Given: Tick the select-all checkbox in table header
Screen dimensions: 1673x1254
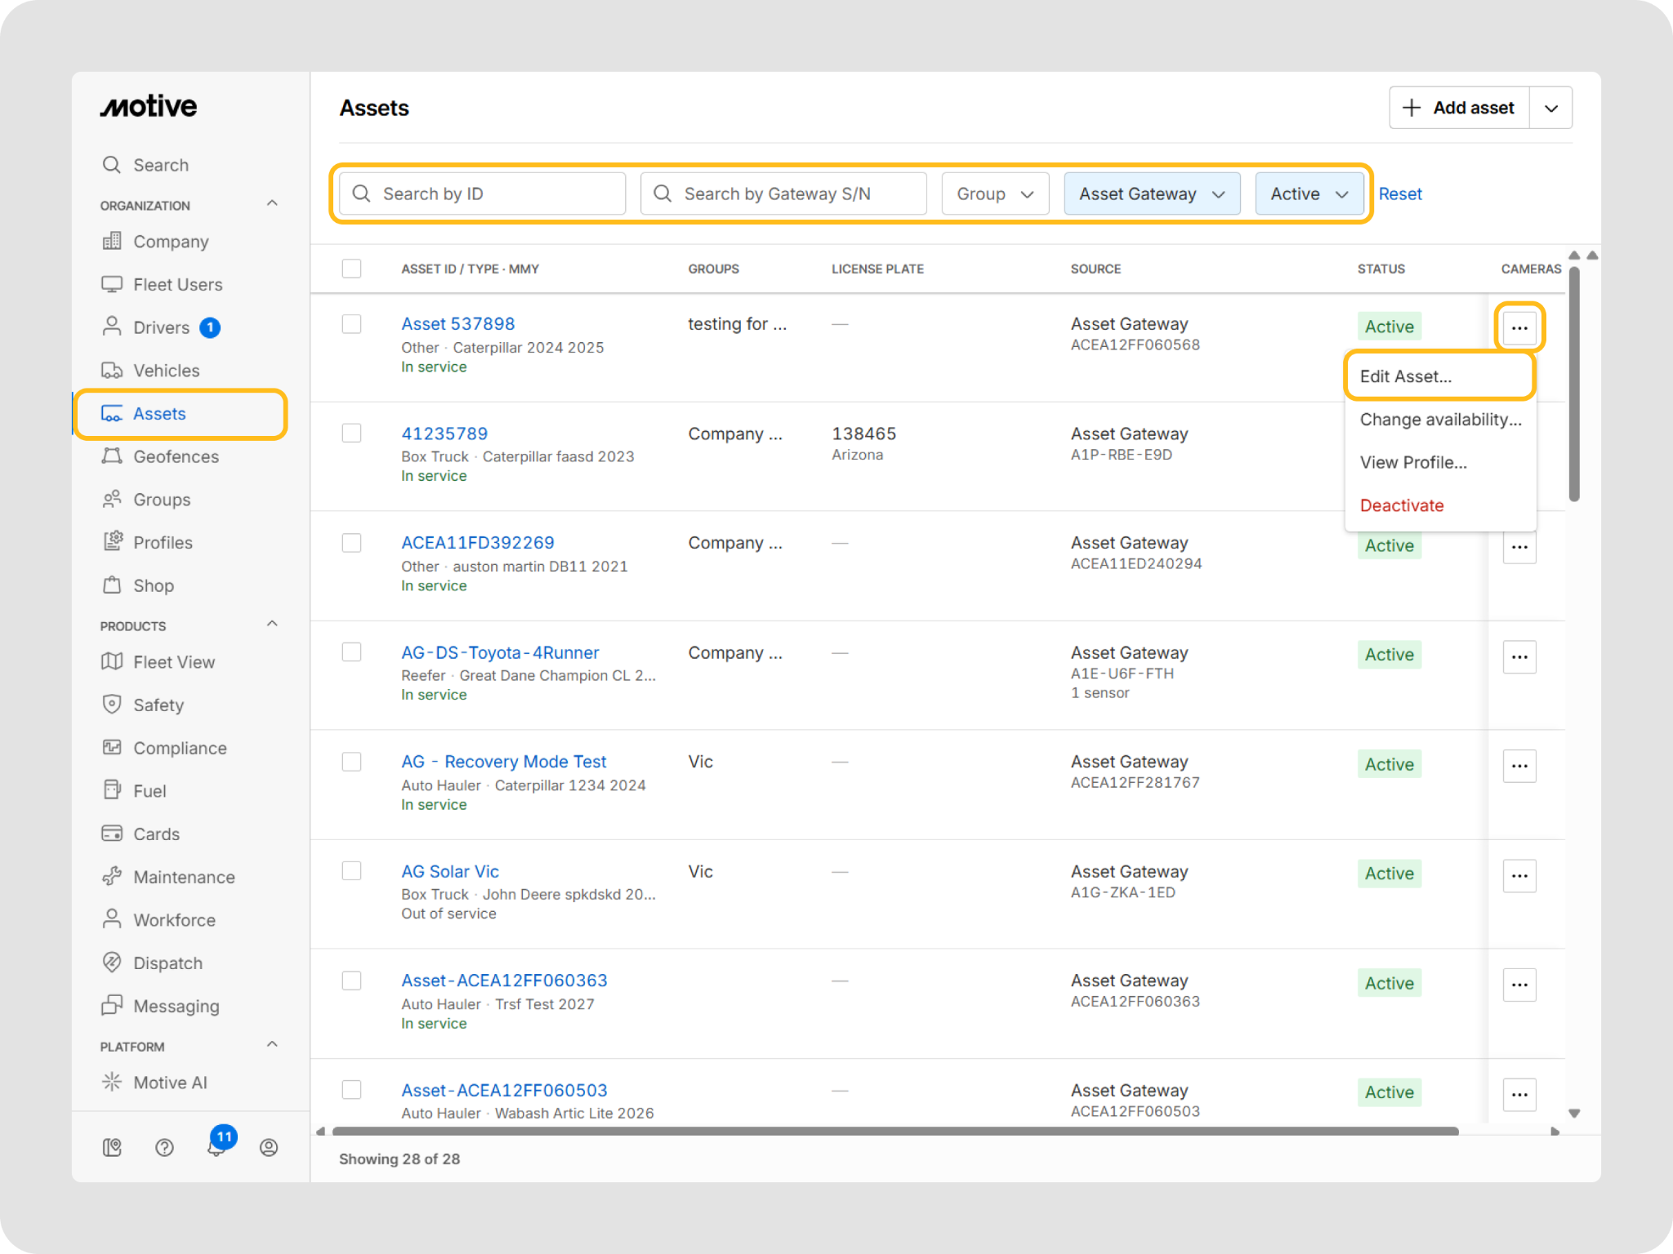Looking at the screenshot, I should [351, 269].
